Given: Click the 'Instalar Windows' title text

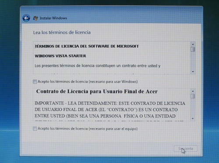Looking at the screenshot, I should tap(53, 18).
